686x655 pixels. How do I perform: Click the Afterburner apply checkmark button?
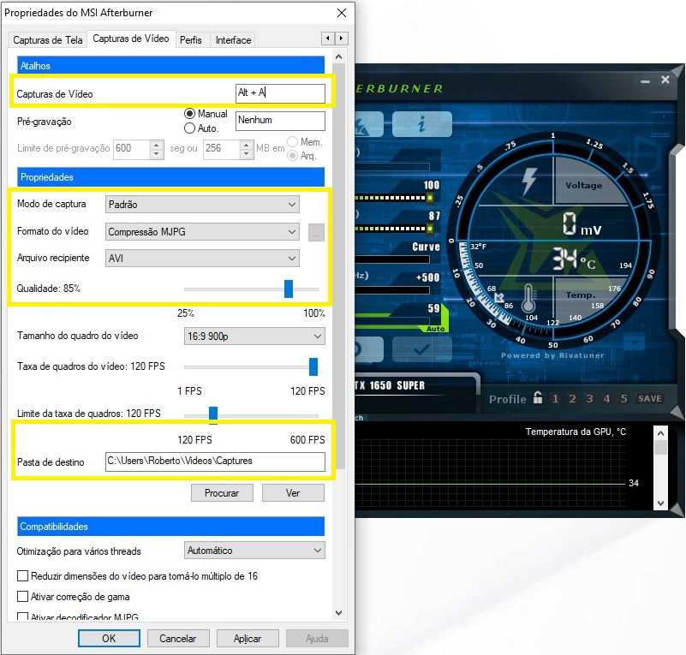(421, 349)
